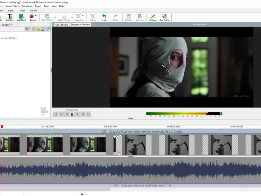This screenshot has width=261, height=196.
Task: Click the Add Blank clip button
Action: (22, 18)
